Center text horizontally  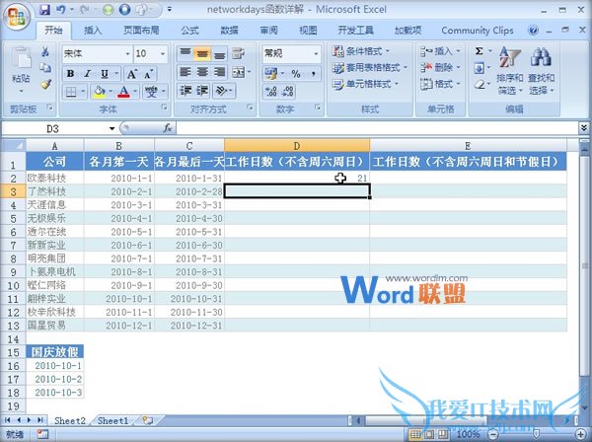tap(202, 72)
